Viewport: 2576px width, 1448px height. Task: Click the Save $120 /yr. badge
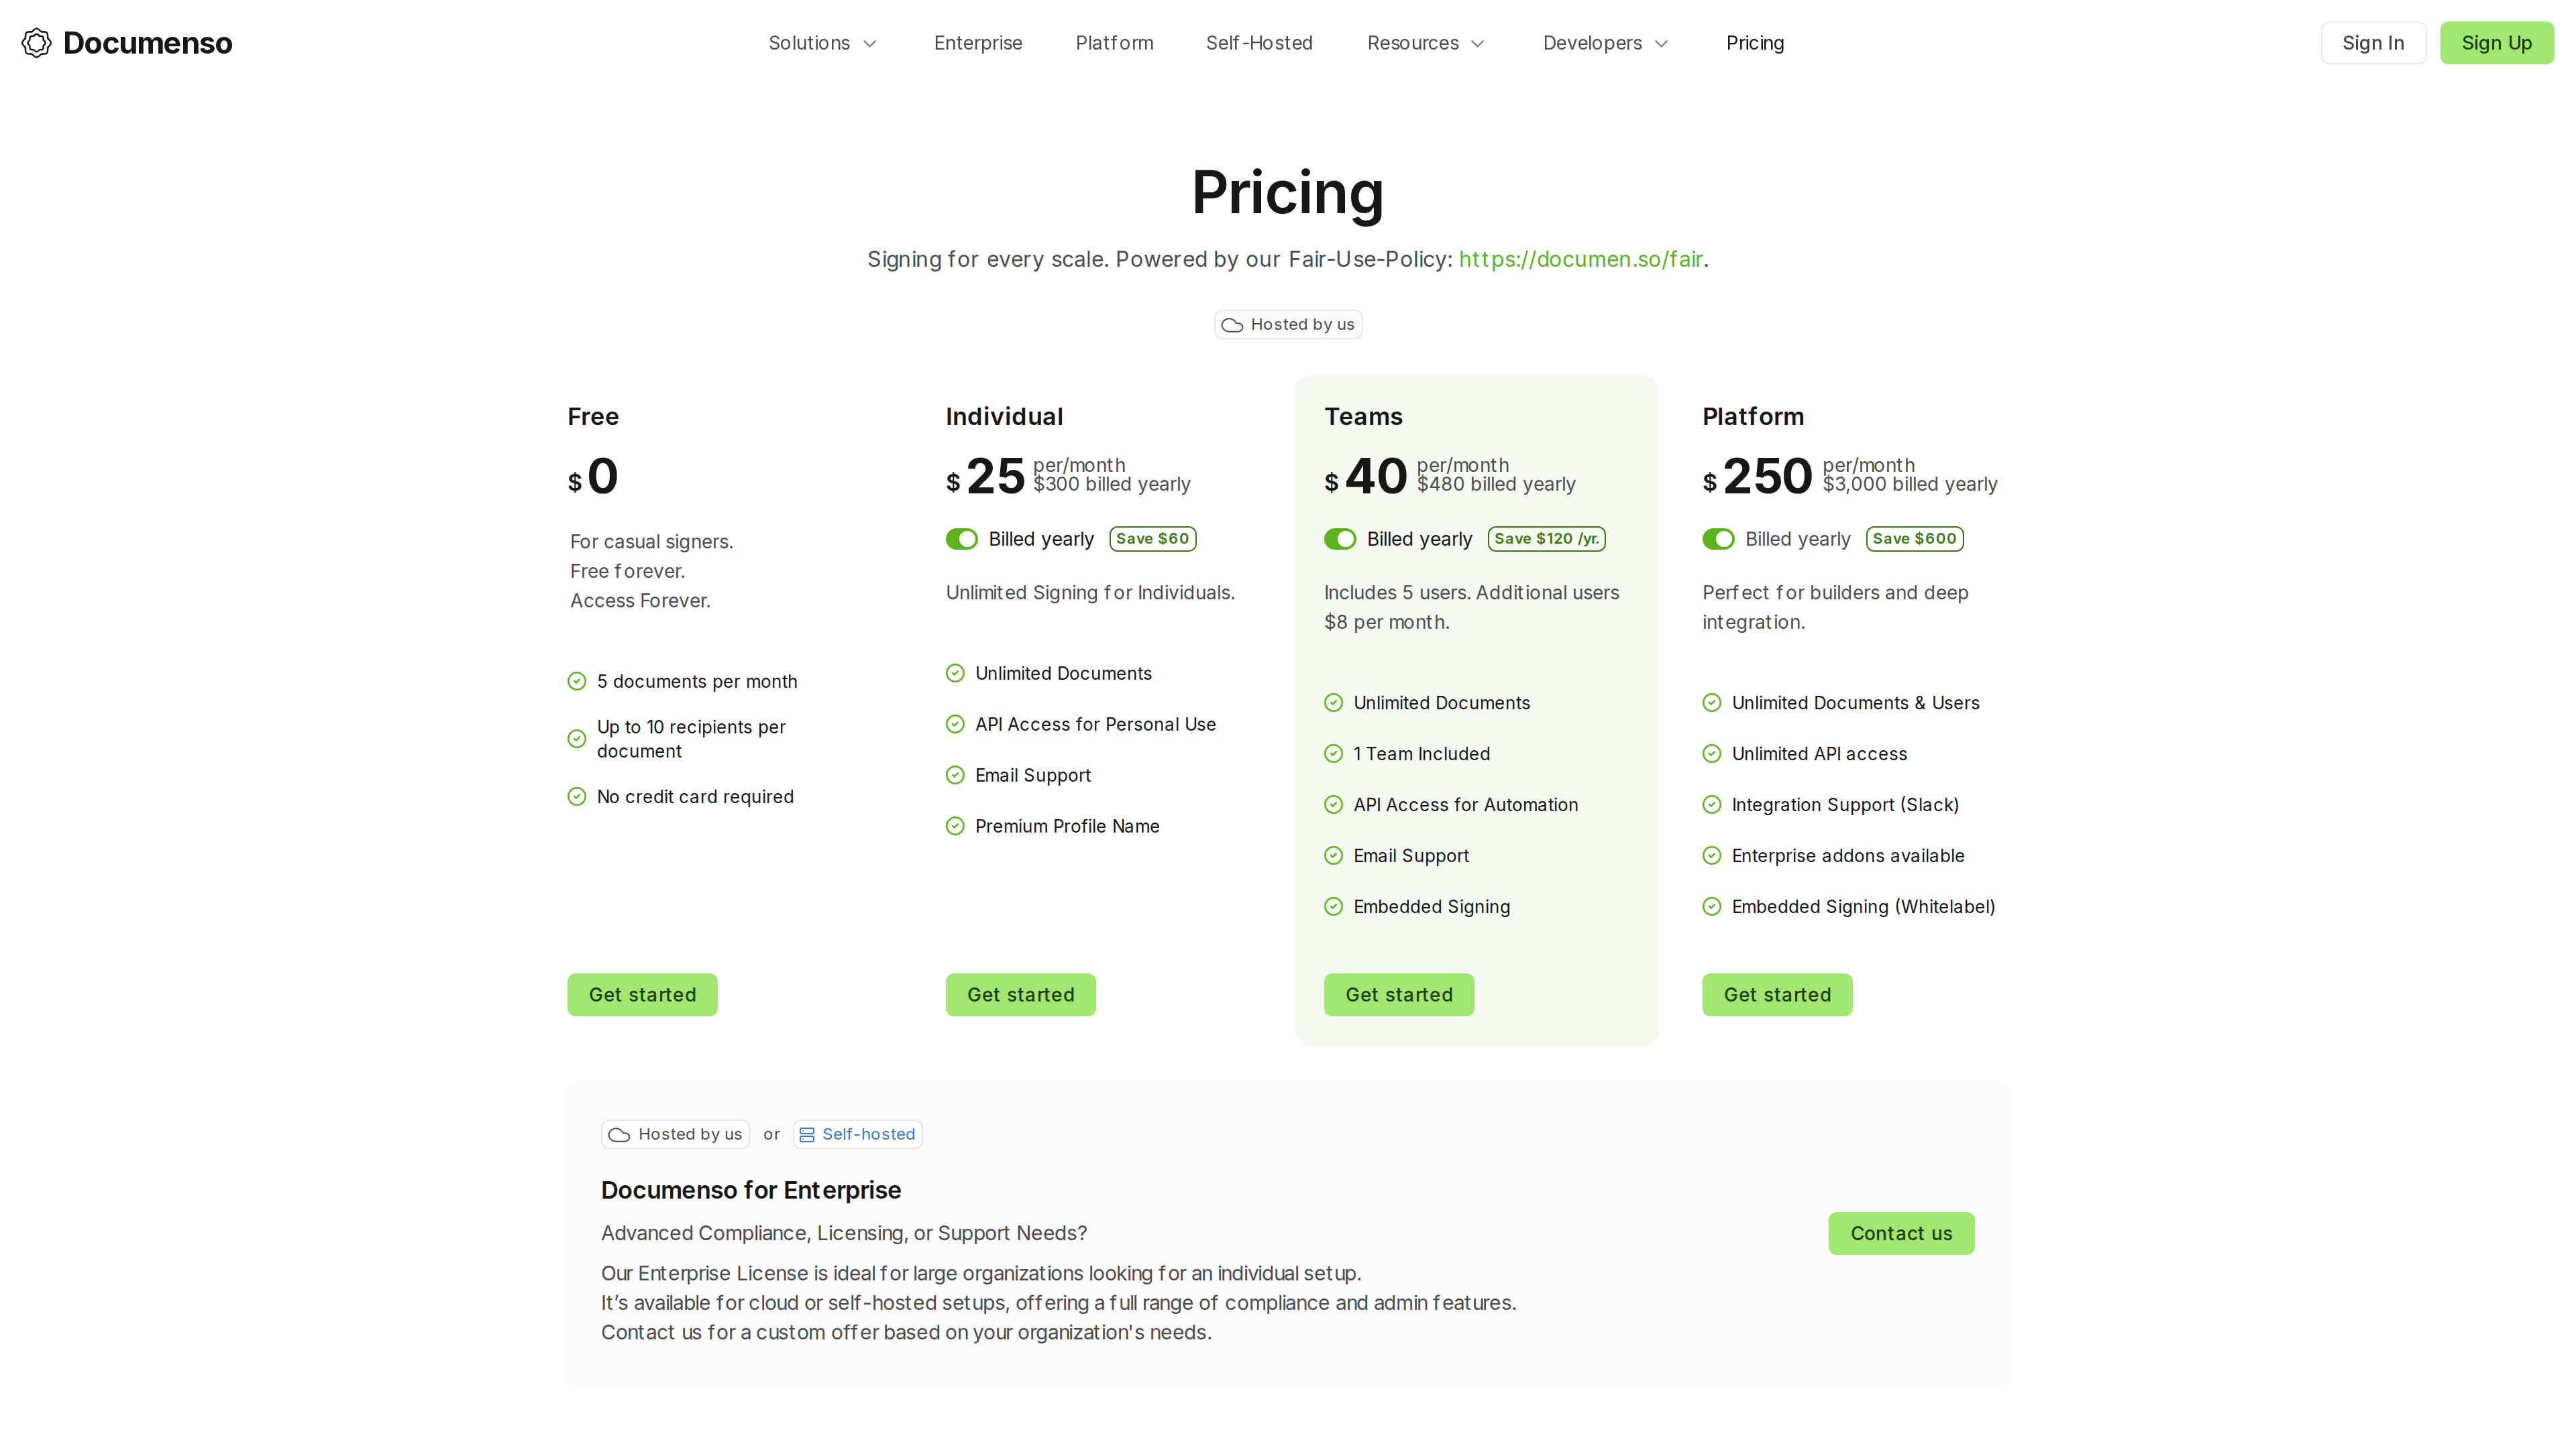tap(1546, 540)
